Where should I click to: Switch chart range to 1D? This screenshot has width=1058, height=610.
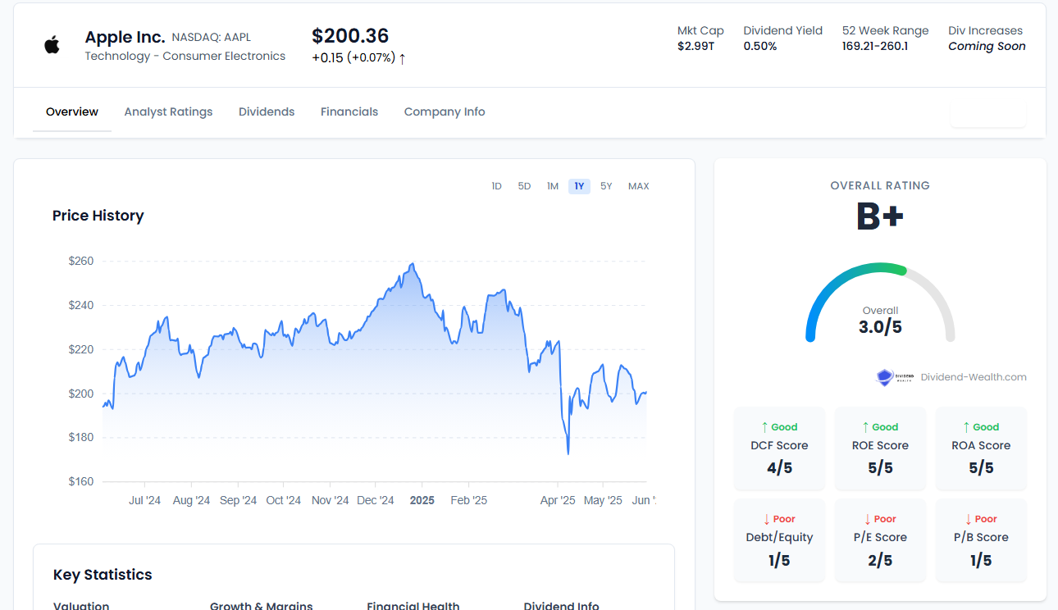[496, 186]
